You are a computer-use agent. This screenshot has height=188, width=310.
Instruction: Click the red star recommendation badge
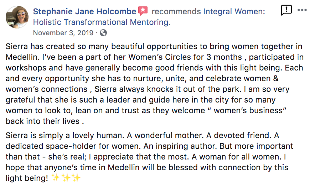pos(143,11)
